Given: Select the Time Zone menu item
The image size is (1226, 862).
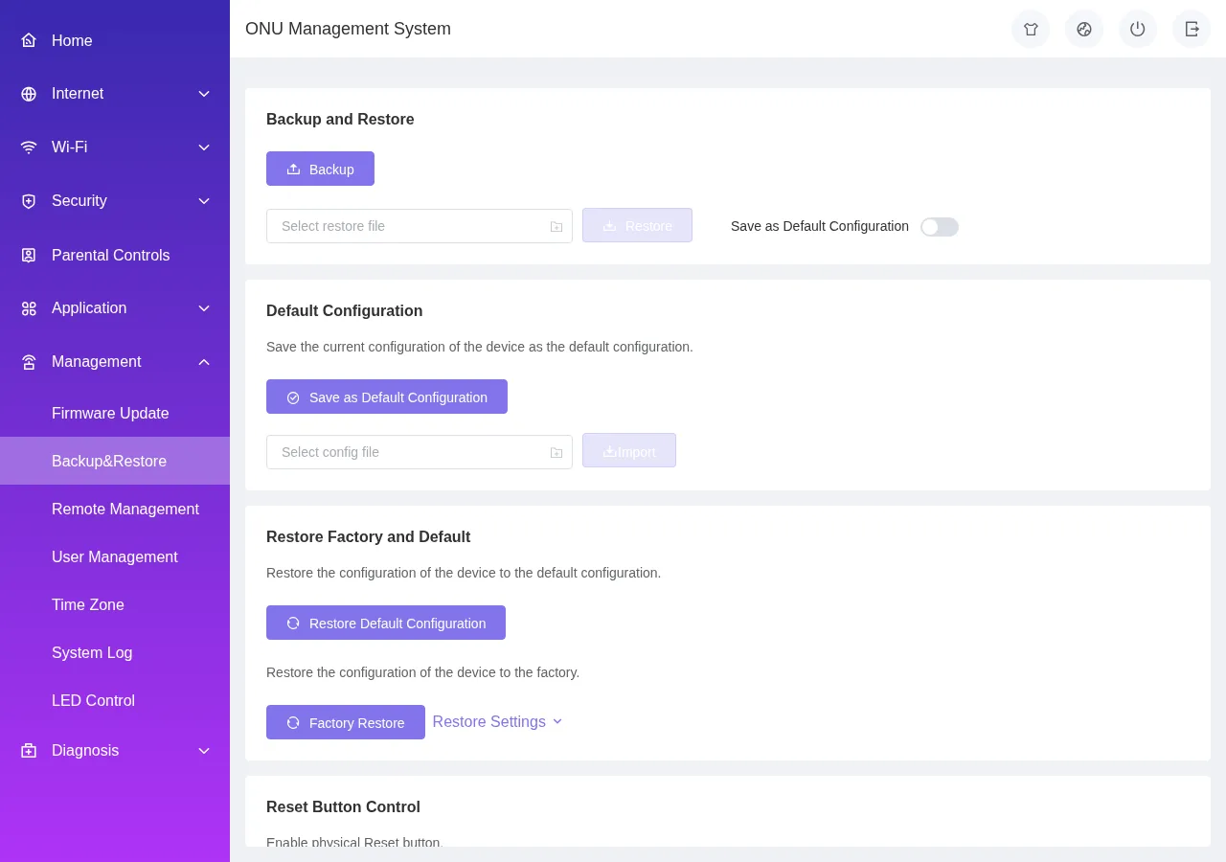Looking at the screenshot, I should click(115, 604).
